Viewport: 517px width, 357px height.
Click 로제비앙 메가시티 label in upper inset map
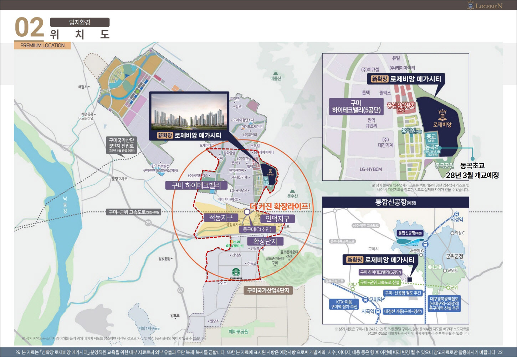pos(406,79)
